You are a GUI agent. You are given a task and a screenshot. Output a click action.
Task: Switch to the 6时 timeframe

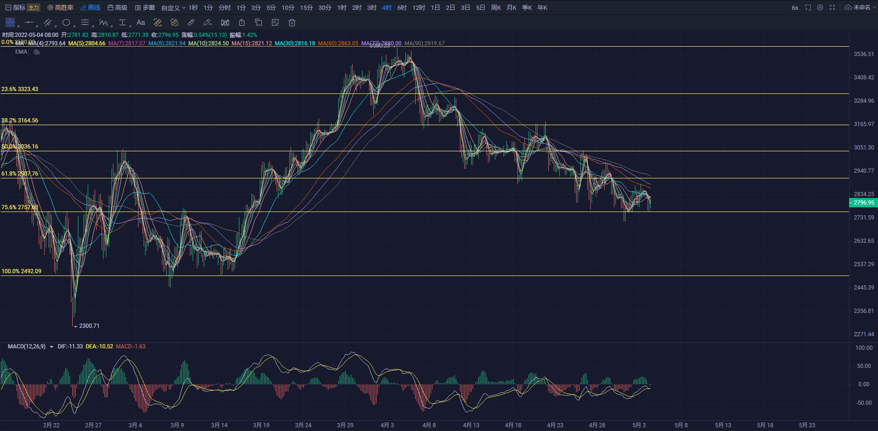[402, 7]
